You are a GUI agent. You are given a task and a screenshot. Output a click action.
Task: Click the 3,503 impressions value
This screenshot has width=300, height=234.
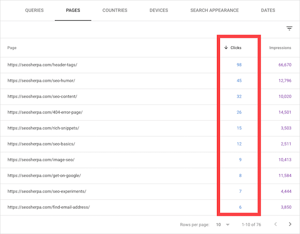[286, 128]
